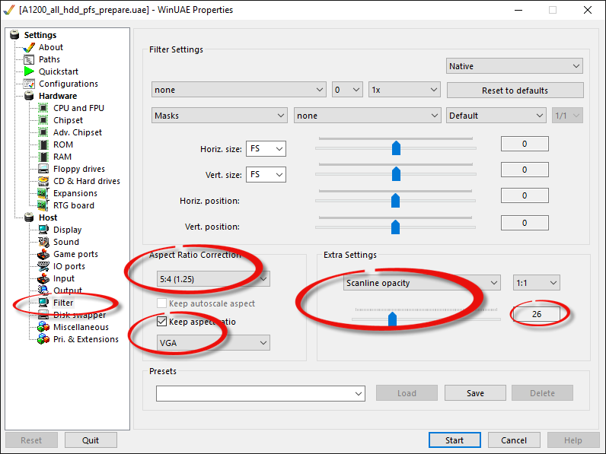Click the Expansions board icon

click(x=43, y=193)
